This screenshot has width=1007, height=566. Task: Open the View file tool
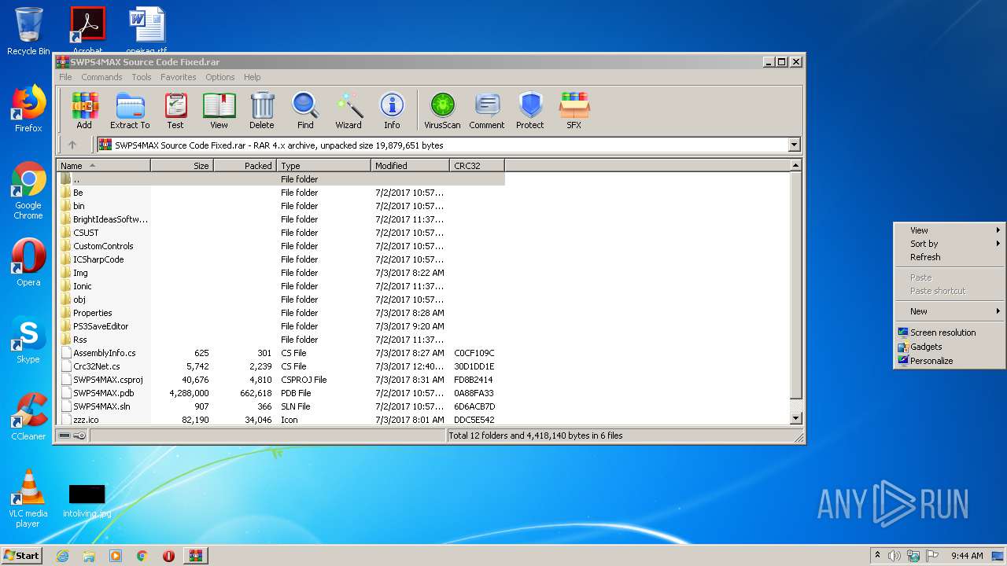tap(219, 110)
